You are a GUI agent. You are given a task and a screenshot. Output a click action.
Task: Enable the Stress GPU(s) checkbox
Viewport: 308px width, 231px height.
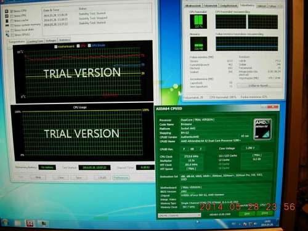pyautogui.click(x=12, y=35)
